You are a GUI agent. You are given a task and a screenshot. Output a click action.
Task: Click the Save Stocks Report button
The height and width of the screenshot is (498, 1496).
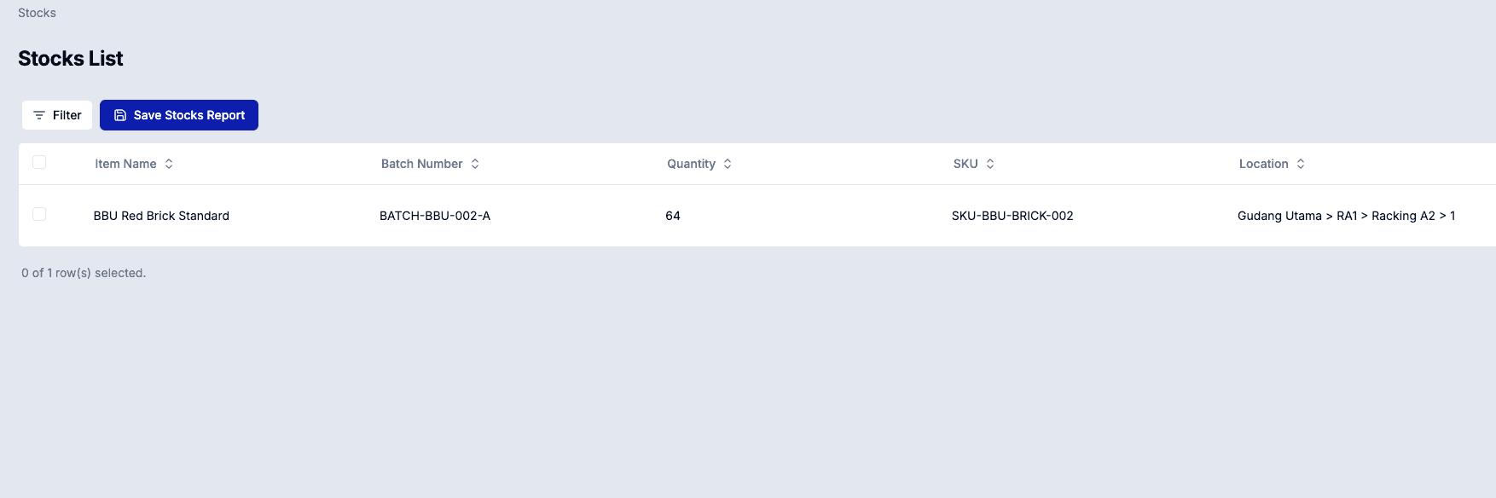(179, 115)
